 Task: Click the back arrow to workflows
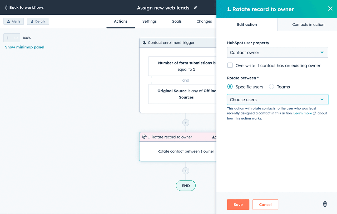point(6,7)
